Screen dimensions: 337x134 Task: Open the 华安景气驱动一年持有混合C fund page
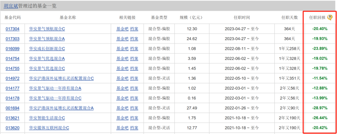pyautogui.click(x=55, y=98)
